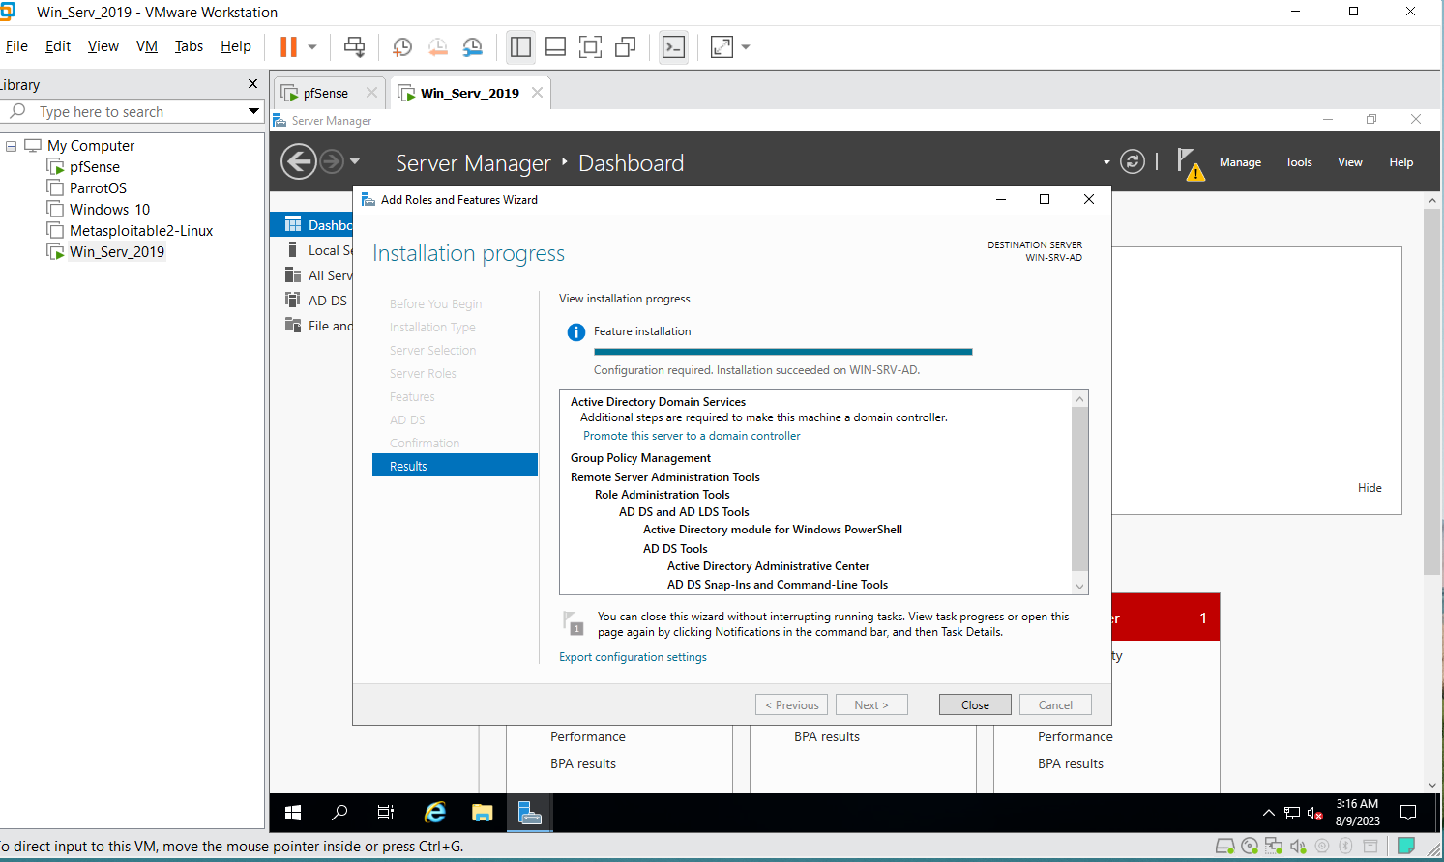Open the snapshot manager
The height and width of the screenshot is (862, 1444).
coord(472,46)
